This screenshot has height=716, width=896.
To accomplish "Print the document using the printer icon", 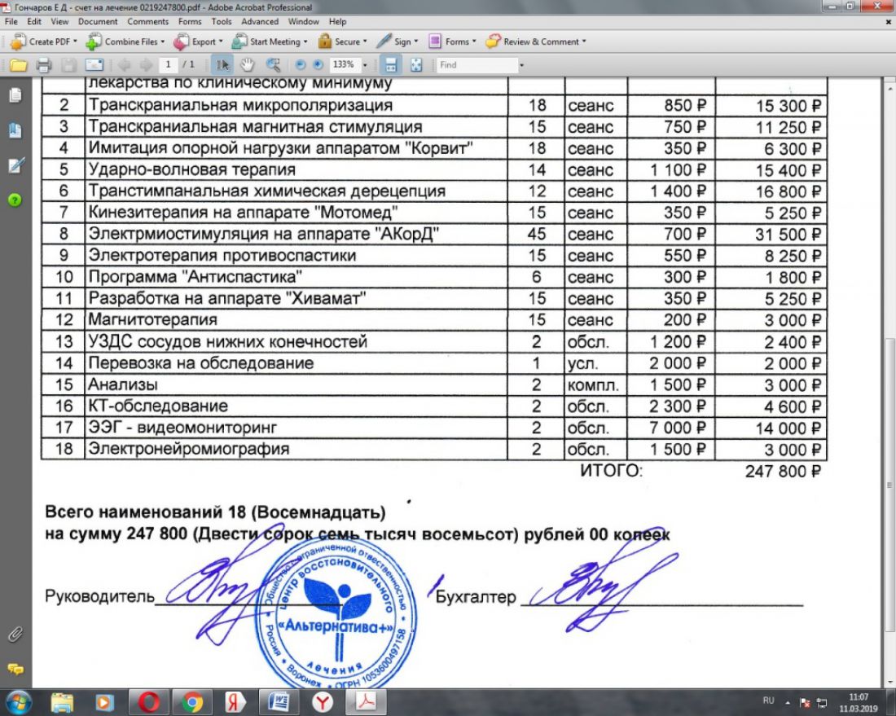I will [x=44, y=65].
